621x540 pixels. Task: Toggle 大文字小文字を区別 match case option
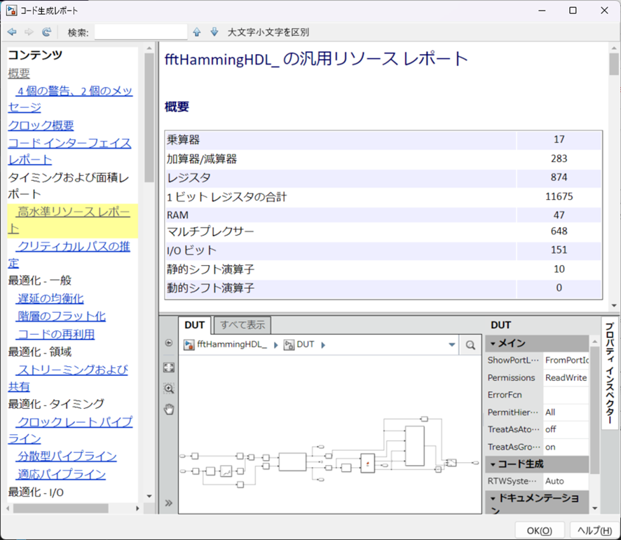click(x=268, y=32)
